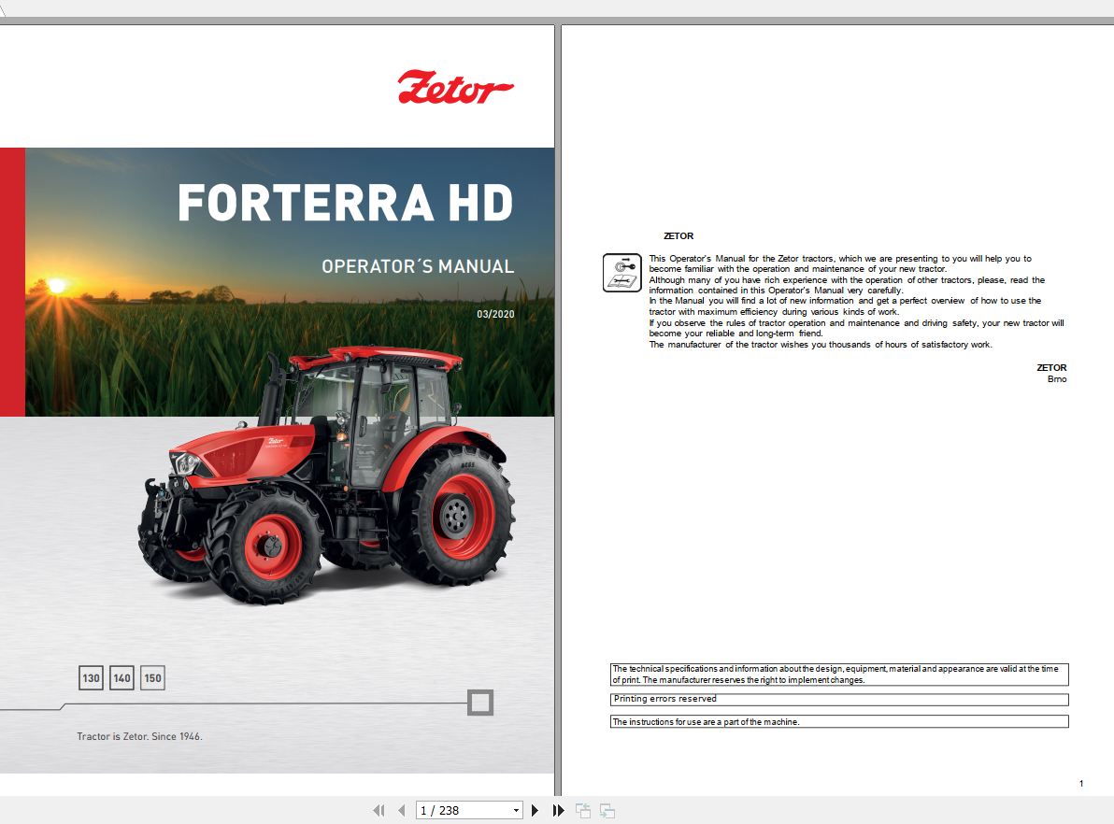1114x824 pixels.
Task: Jump to the last page
Action: click(x=559, y=811)
